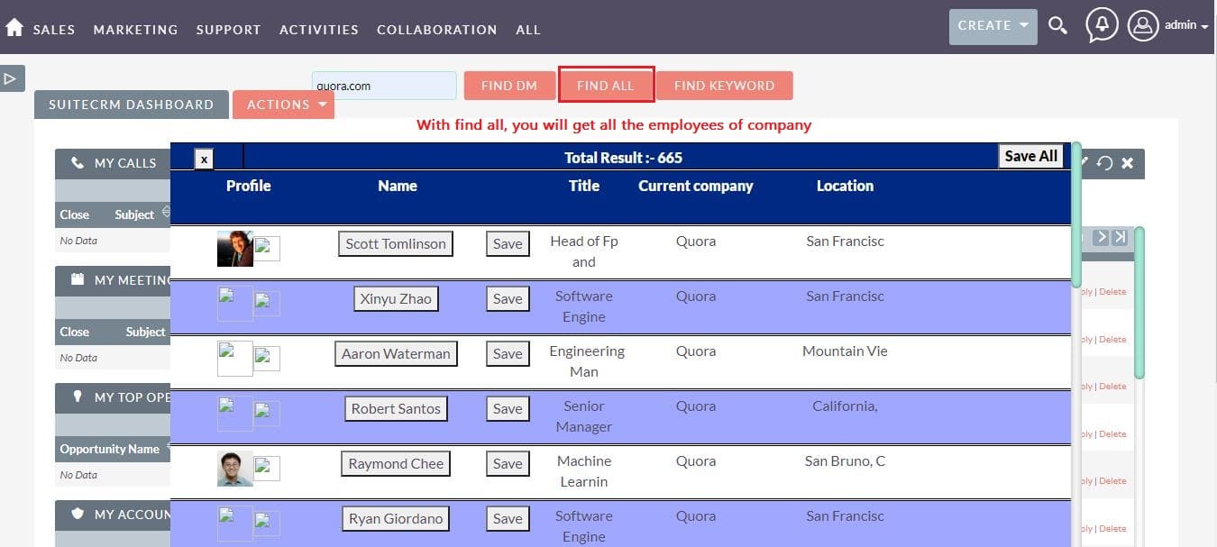The height and width of the screenshot is (547, 1217).
Task: Click the FIND KEYWORD button
Action: (725, 86)
